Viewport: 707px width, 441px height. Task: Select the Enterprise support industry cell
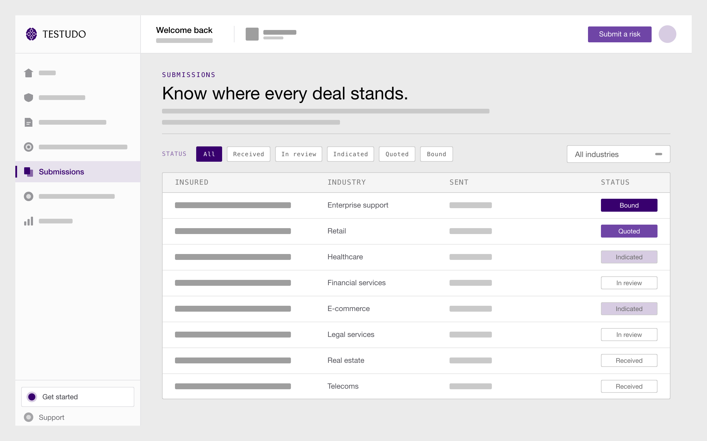[x=358, y=205]
